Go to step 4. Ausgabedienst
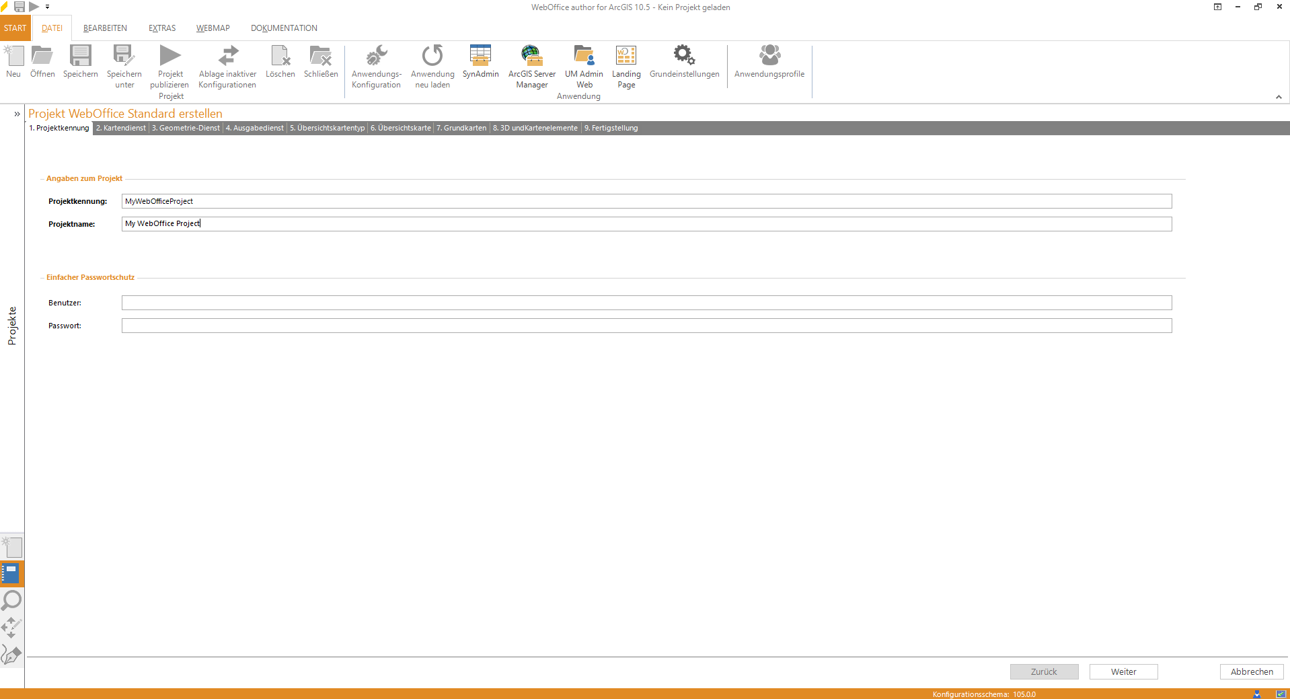Image resolution: width=1290 pixels, height=699 pixels. (x=255, y=128)
